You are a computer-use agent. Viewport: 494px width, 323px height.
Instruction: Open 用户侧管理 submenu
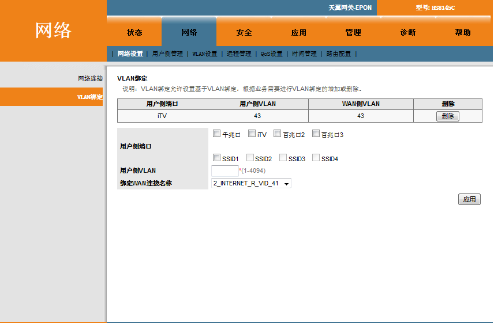point(167,54)
